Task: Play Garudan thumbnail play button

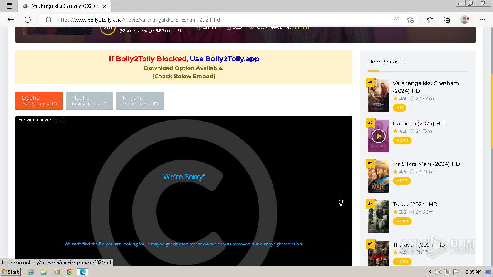Action: point(378,136)
